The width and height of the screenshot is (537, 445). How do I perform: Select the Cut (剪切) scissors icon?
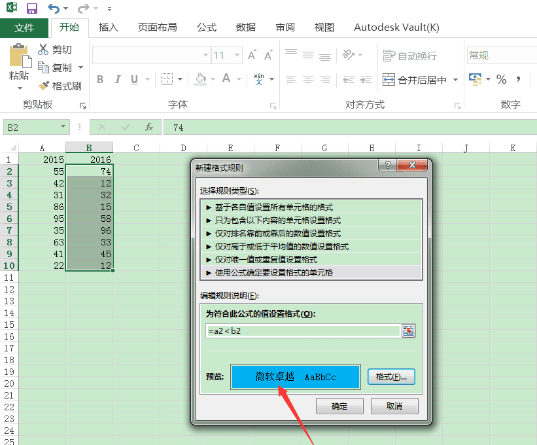click(x=43, y=49)
